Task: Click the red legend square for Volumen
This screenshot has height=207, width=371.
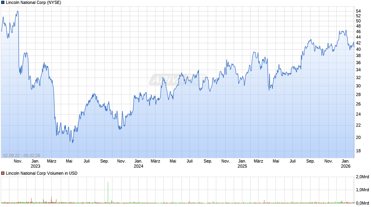Action: point(3,173)
